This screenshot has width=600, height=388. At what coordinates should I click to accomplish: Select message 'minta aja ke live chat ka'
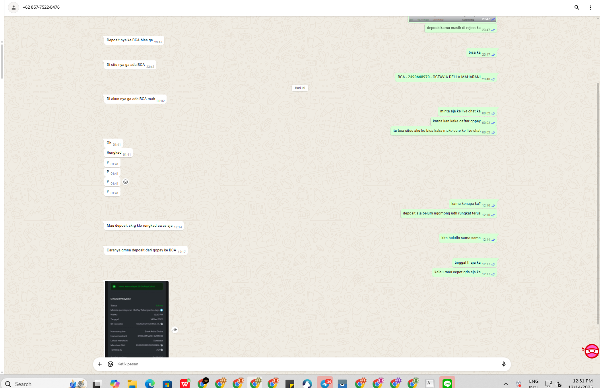tap(467, 112)
